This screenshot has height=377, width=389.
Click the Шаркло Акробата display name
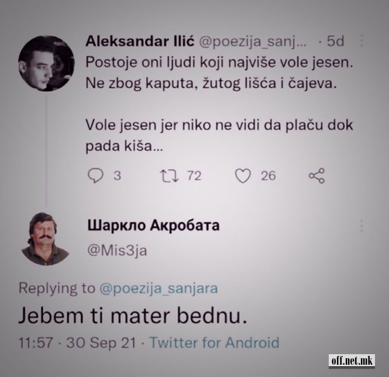tap(154, 225)
